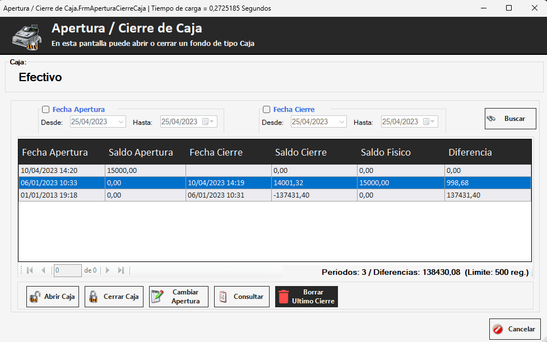
Task: Go to the first page of records
Action: (30, 270)
